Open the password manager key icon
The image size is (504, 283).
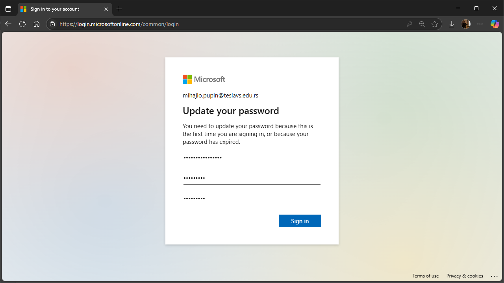(x=409, y=24)
